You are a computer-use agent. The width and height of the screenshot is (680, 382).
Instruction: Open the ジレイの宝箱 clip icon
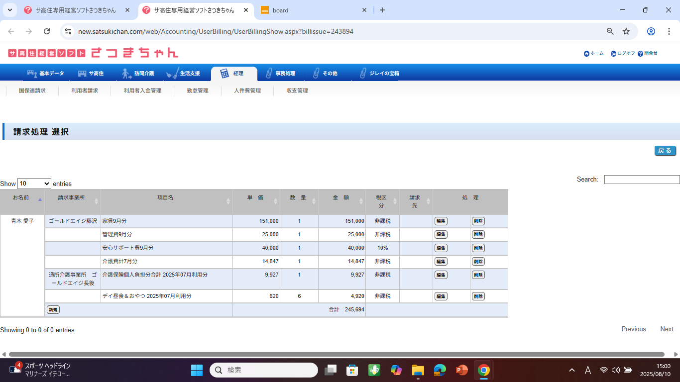pyautogui.click(x=363, y=74)
